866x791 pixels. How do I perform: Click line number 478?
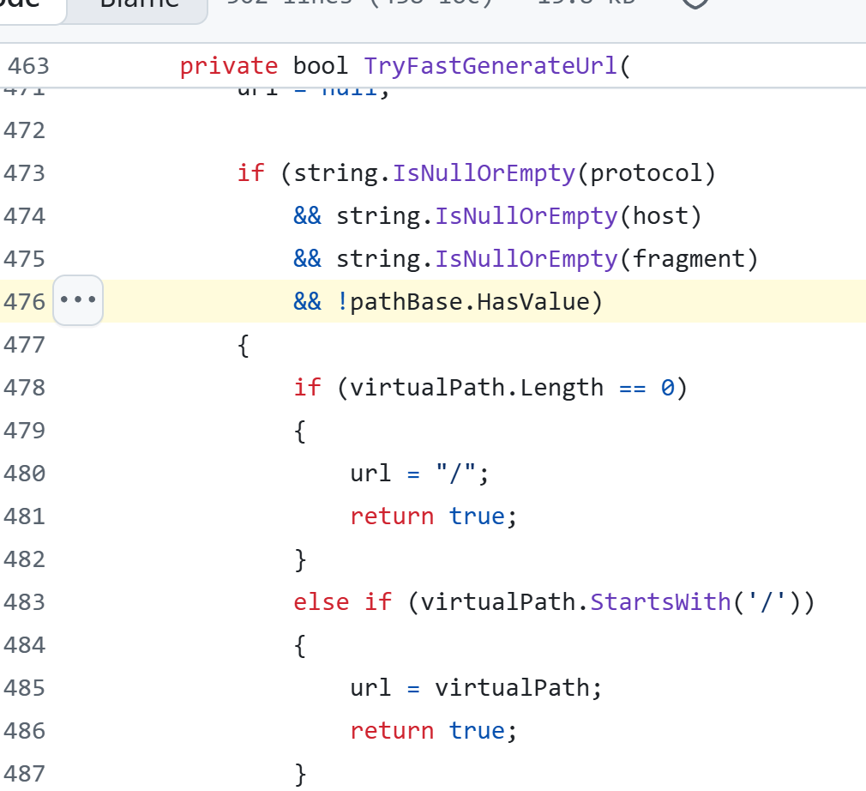(x=24, y=388)
